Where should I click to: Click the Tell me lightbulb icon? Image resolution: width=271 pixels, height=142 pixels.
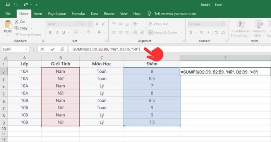(149, 14)
